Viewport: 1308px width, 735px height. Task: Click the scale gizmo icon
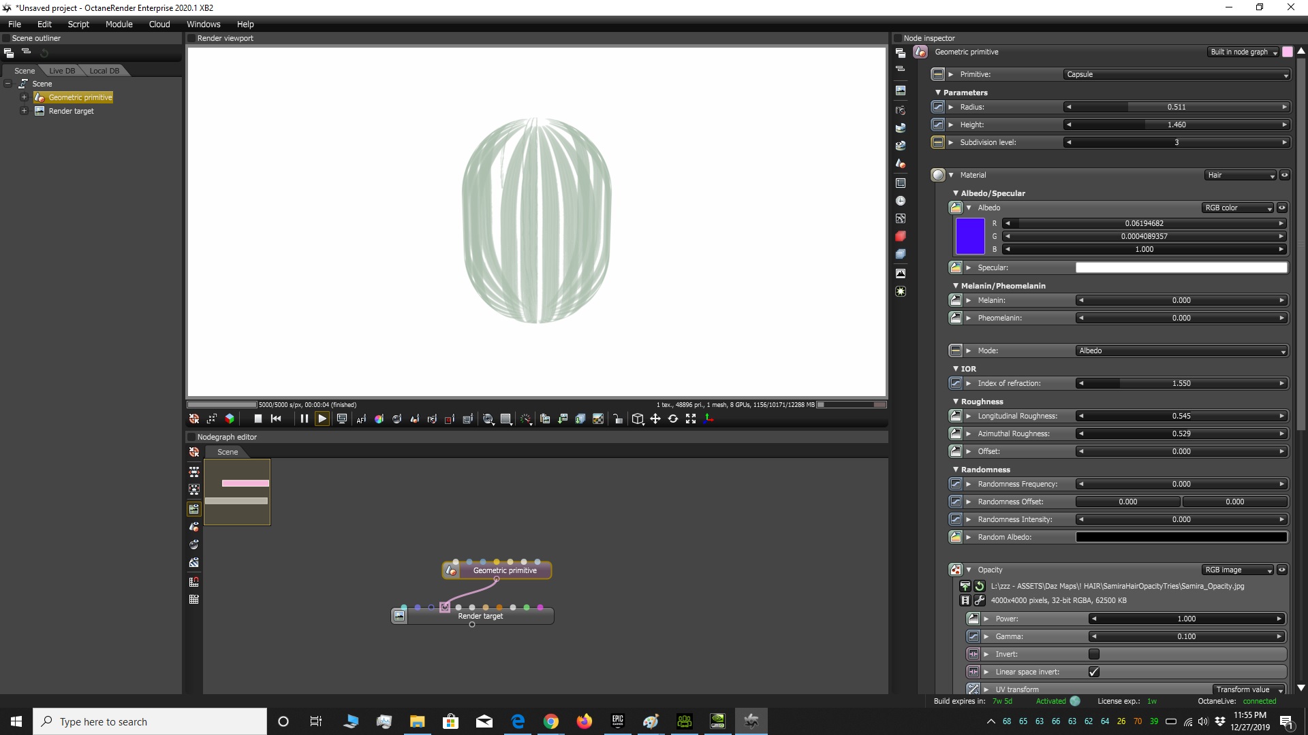point(691,419)
